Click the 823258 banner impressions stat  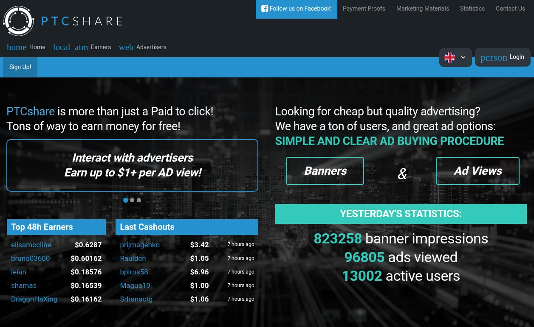tap(401, 239)
